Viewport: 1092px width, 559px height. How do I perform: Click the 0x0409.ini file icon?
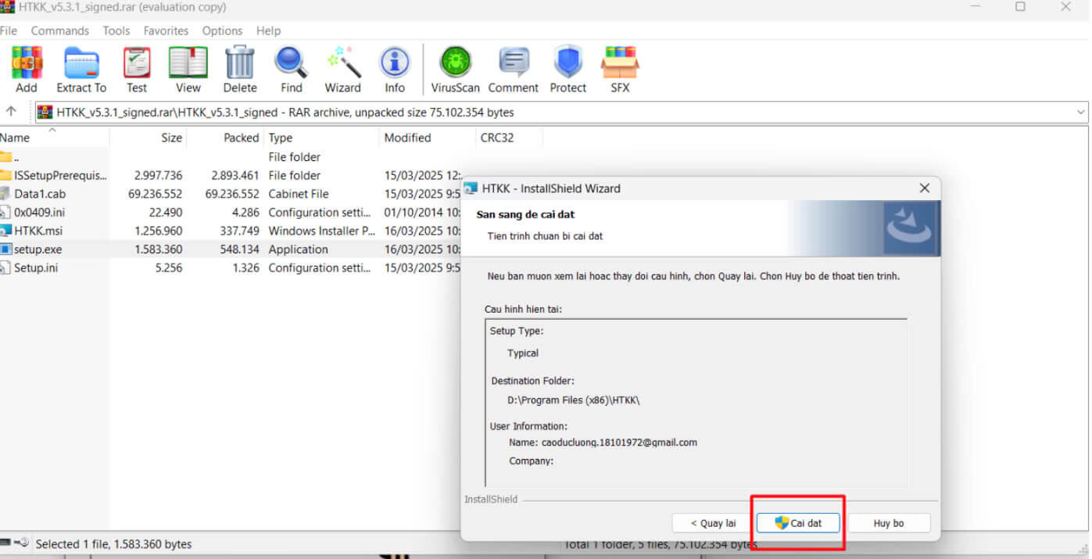tap(5, 212)
